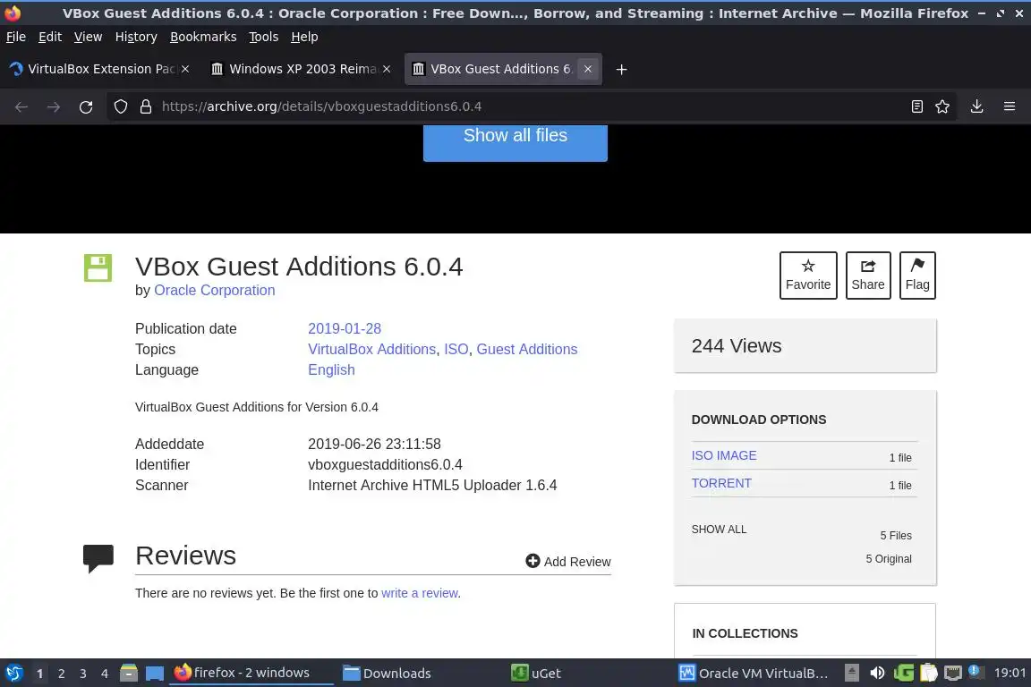Click the Show all files button
Screen dimensions: 1031x687
point(515,141)
